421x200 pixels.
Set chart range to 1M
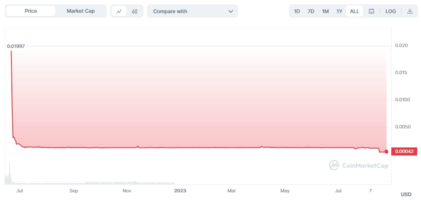[325, 11]
